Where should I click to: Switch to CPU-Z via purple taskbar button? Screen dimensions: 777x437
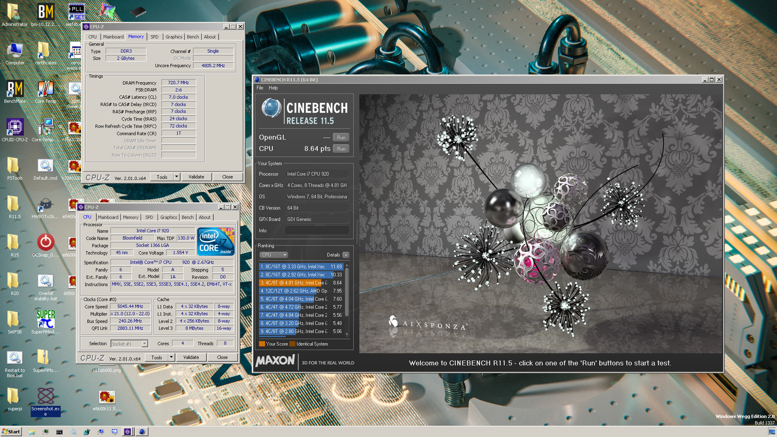click(x=127, y=432)
